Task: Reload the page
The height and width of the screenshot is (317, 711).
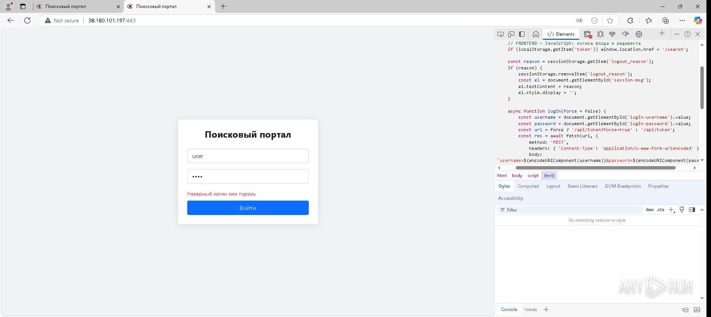Action: click(x=27, y=20)
